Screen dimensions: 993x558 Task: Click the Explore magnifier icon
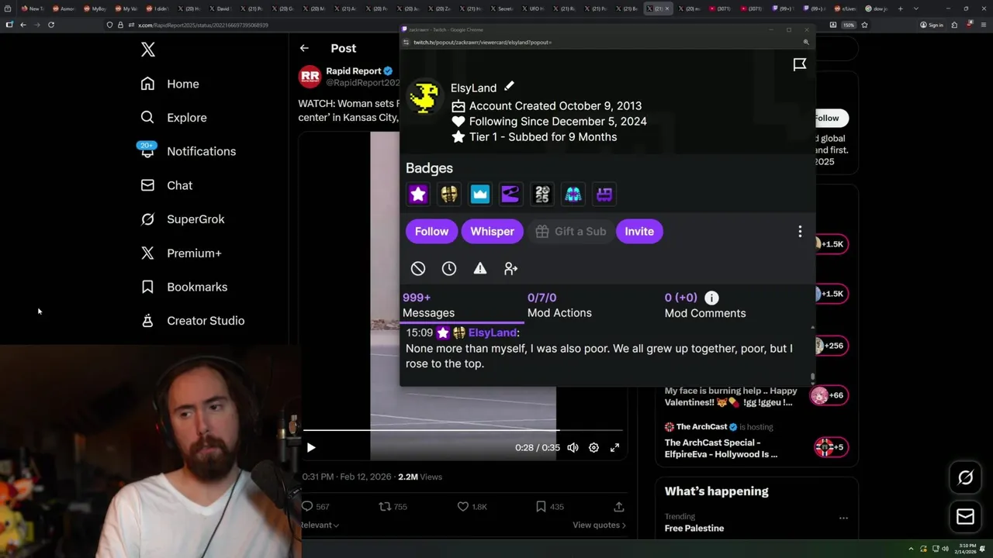point(147,118)
